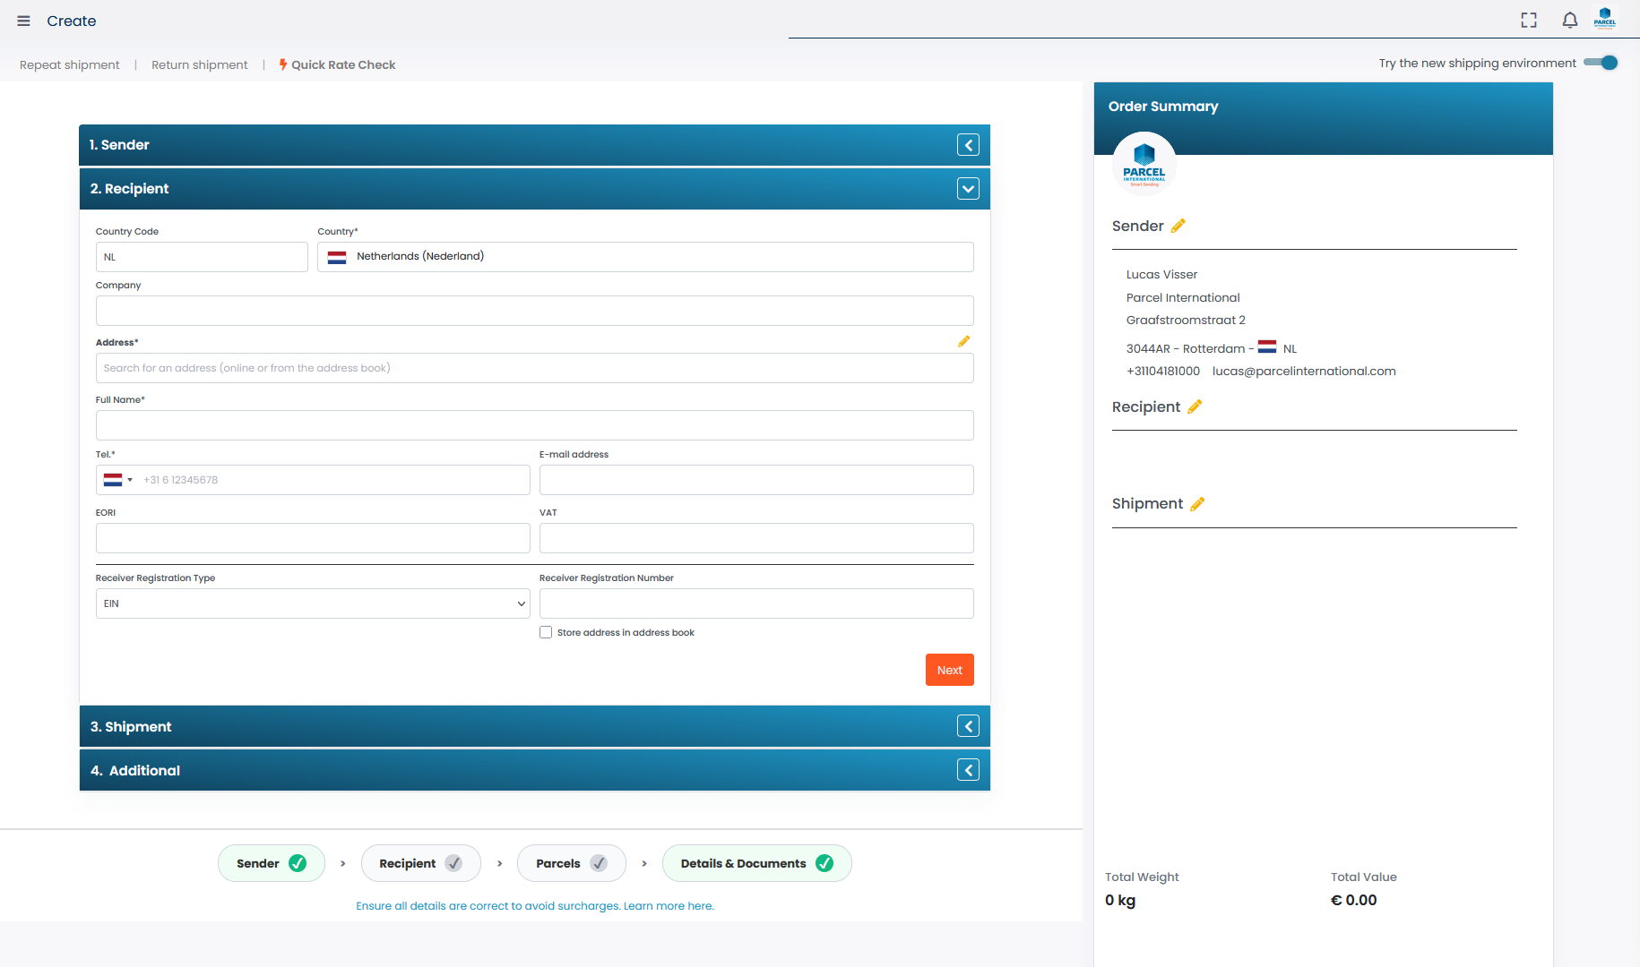Expand the 1. Sender section

click(x=968, y=145)
